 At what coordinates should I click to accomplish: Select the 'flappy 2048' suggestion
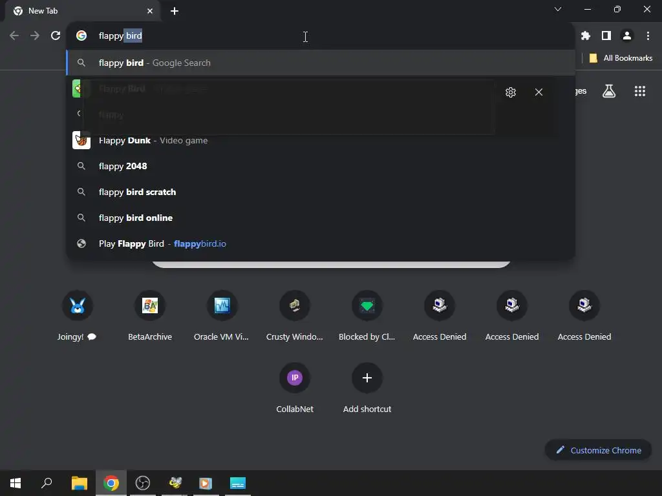pyautogui.click(x=321, y=166)
